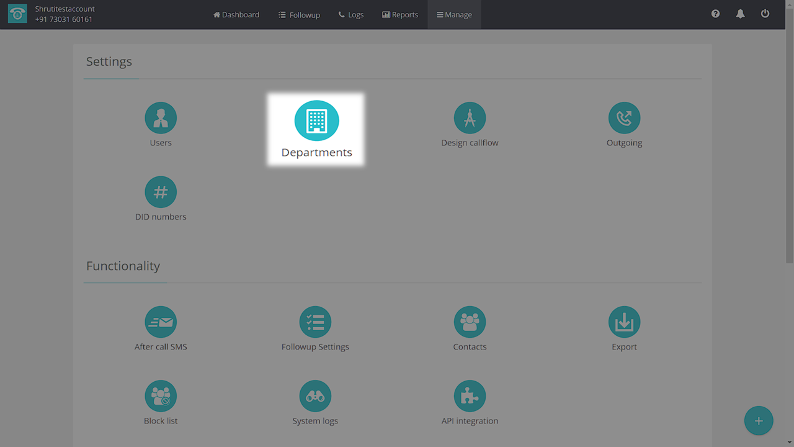Open the Users settings icon
794x447 pixels.
(161, 118)
